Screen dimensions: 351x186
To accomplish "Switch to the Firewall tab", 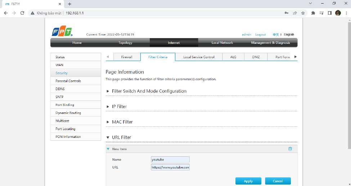I will (x=127, y=57).
